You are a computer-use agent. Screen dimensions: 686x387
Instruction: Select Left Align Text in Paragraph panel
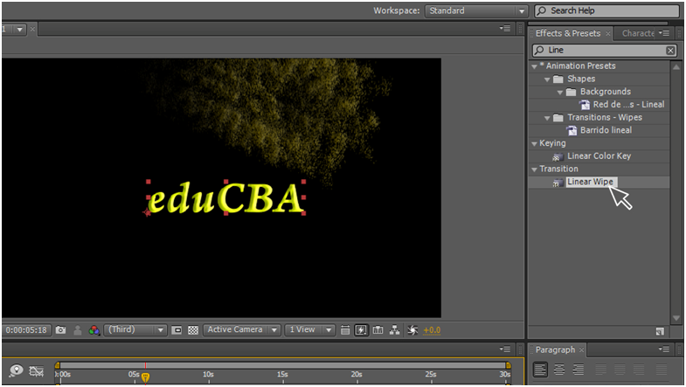pos(540,370)
